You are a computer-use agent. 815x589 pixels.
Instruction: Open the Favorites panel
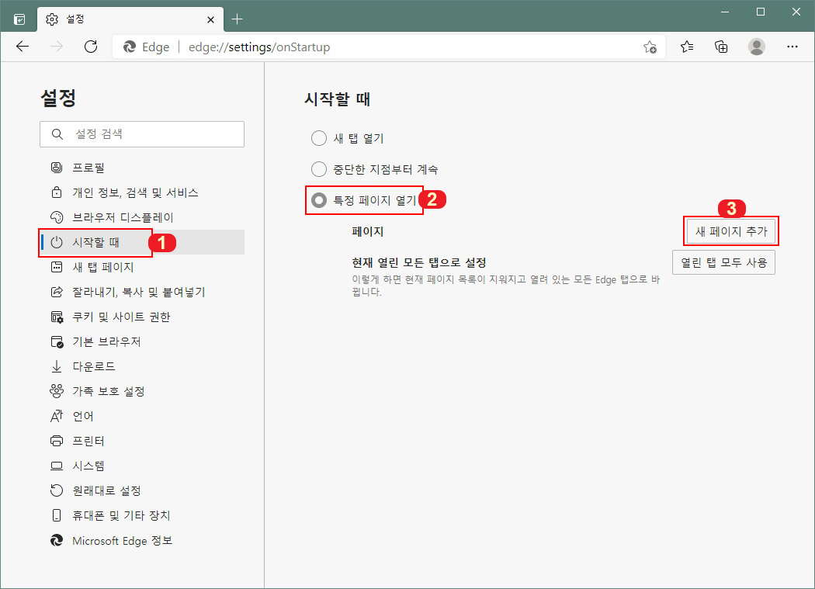[686, 47]
